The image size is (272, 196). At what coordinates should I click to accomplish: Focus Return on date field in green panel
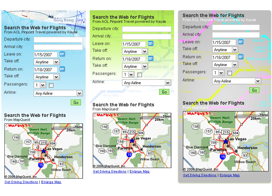coord(134,59)
